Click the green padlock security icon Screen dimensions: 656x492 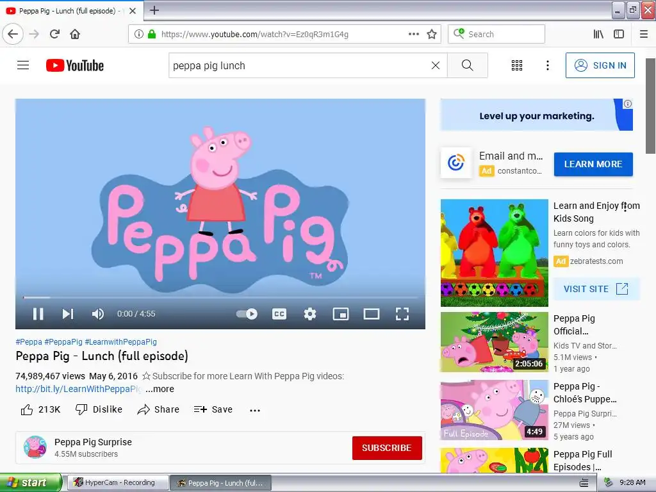click(x=152, y=34)
